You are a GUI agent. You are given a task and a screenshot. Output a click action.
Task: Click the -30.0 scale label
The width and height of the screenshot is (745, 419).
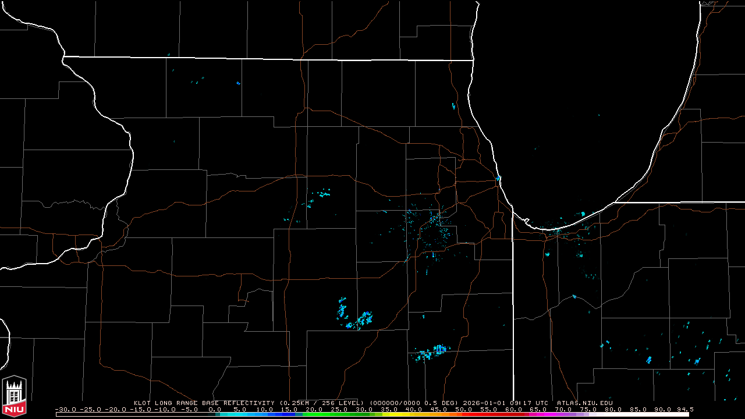[63, 409]
